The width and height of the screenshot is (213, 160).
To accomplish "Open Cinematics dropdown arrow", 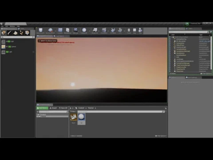I will pos(108,31).
